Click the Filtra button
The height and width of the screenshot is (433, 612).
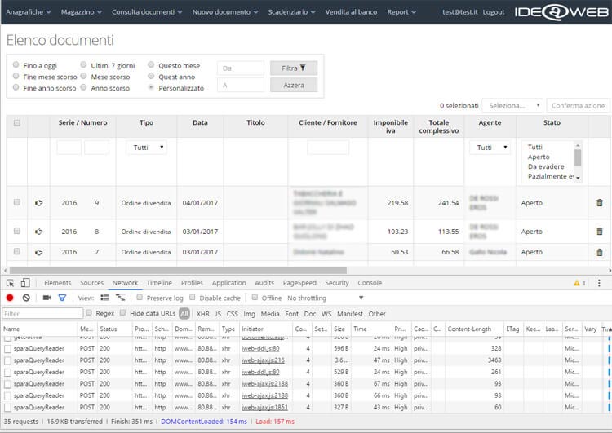[294, 68]
